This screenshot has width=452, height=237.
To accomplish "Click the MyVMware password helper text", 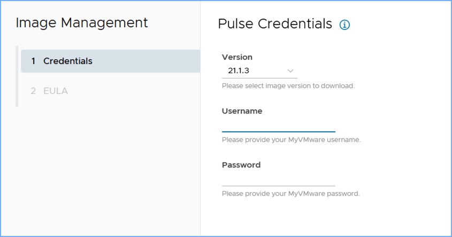I will click(x=290, y=193).
